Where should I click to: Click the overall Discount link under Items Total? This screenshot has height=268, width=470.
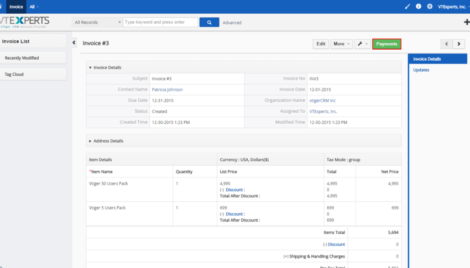(336, 244)
